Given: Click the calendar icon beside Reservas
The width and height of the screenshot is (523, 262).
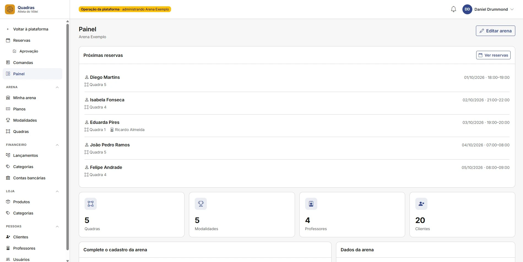Looking at the screenshot, I should (x=8, y=40).
